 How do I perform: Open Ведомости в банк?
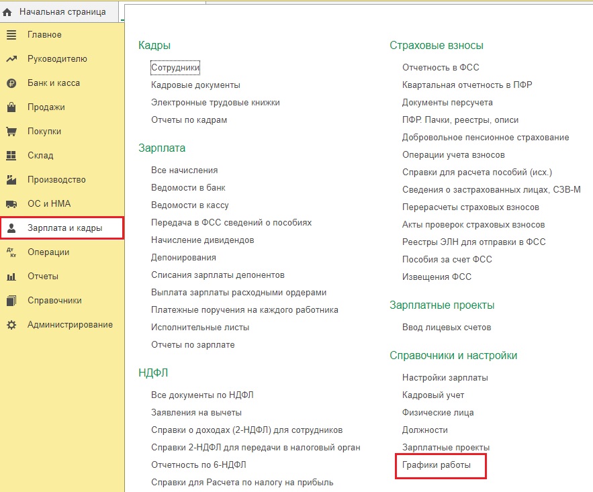188,188
